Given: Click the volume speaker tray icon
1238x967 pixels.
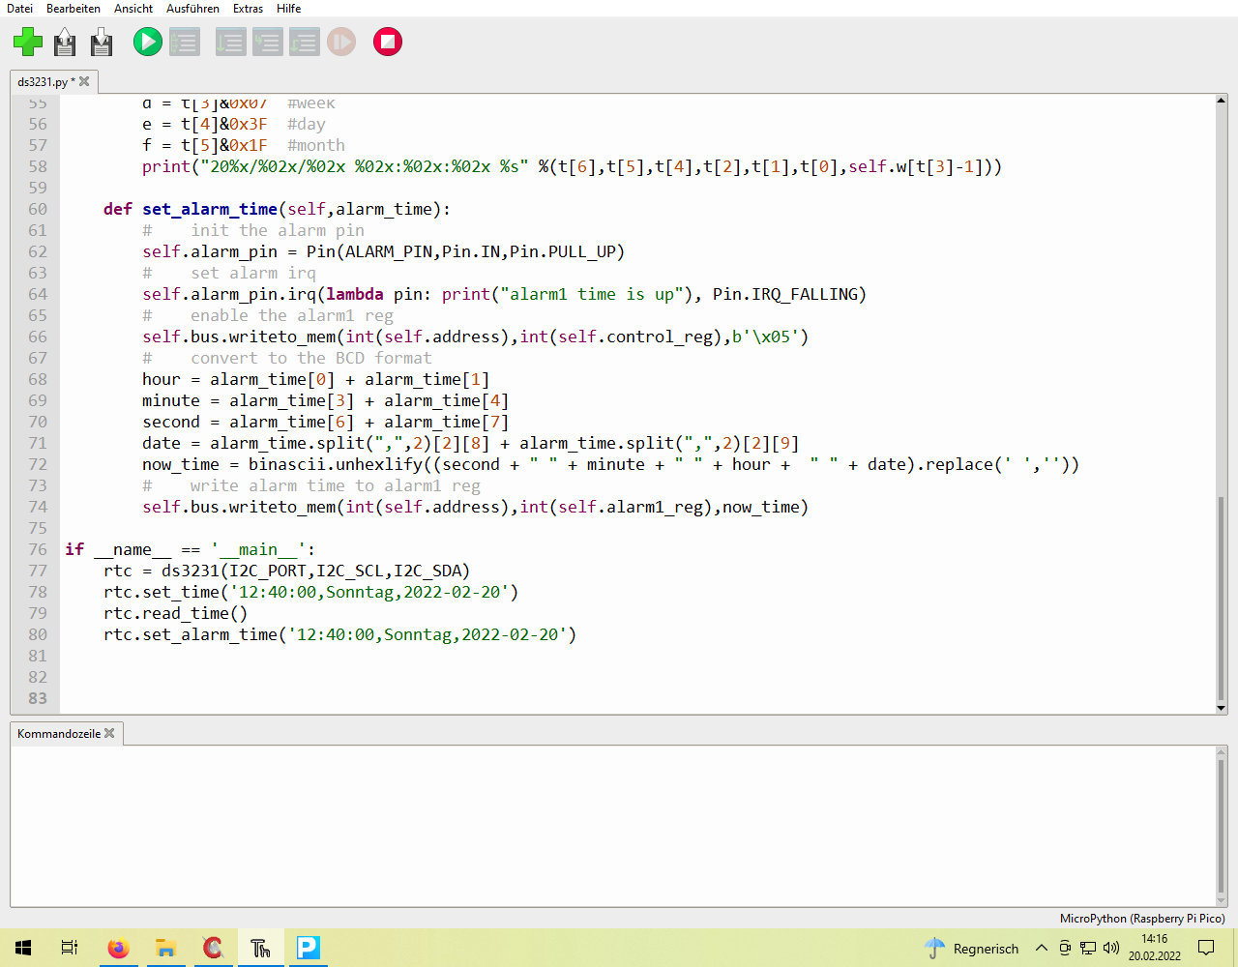Looking at the screenshot, I should 1111,948.
